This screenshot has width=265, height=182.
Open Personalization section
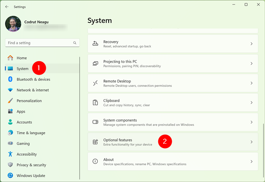29,101
